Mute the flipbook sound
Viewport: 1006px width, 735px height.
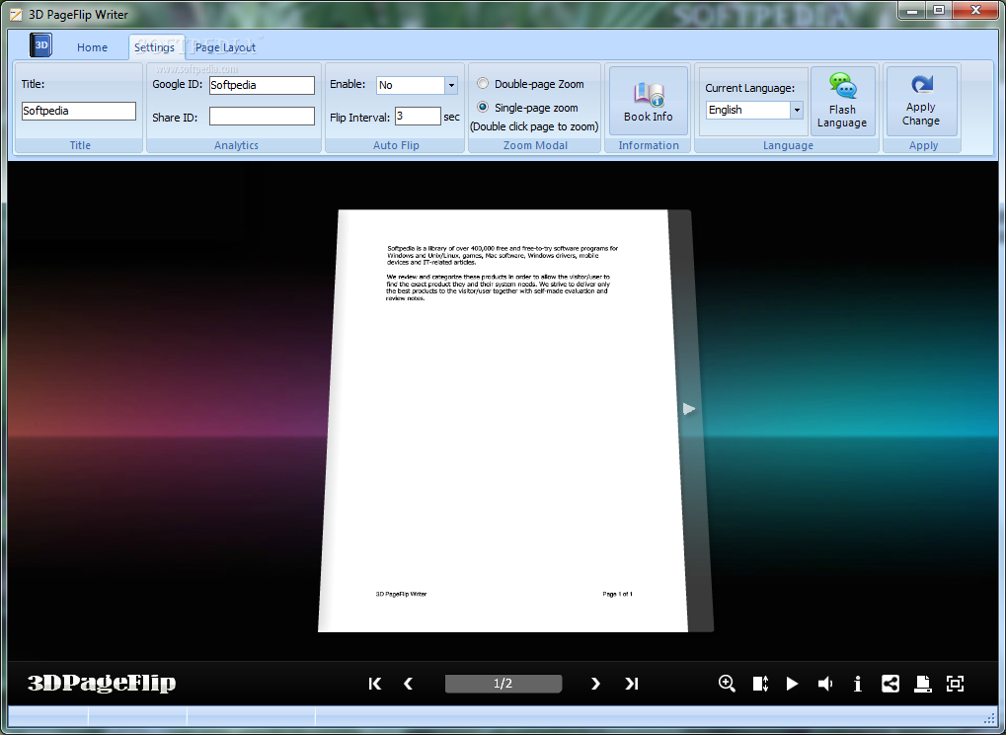click(825, 684)
